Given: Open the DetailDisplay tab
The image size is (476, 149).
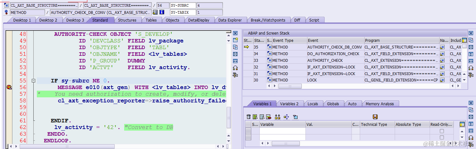Looking at the screenshot, I should click(x=199, y=20).
